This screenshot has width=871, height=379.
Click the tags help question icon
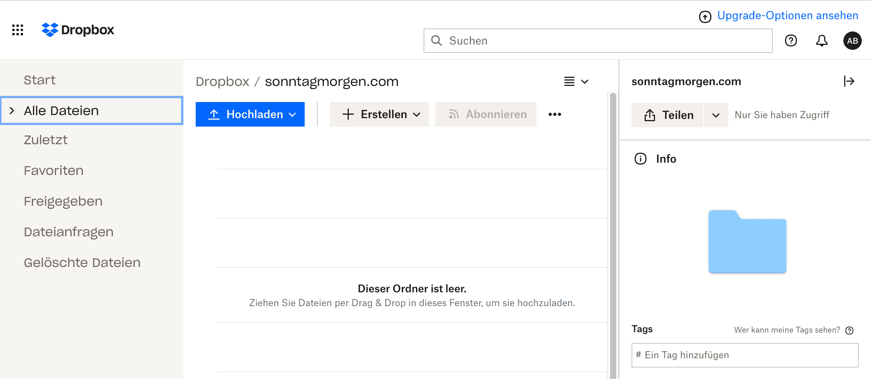[850, 330]
